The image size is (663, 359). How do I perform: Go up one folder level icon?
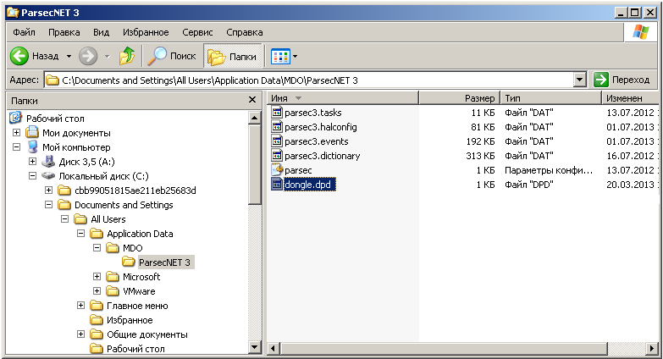pos(127,56)
